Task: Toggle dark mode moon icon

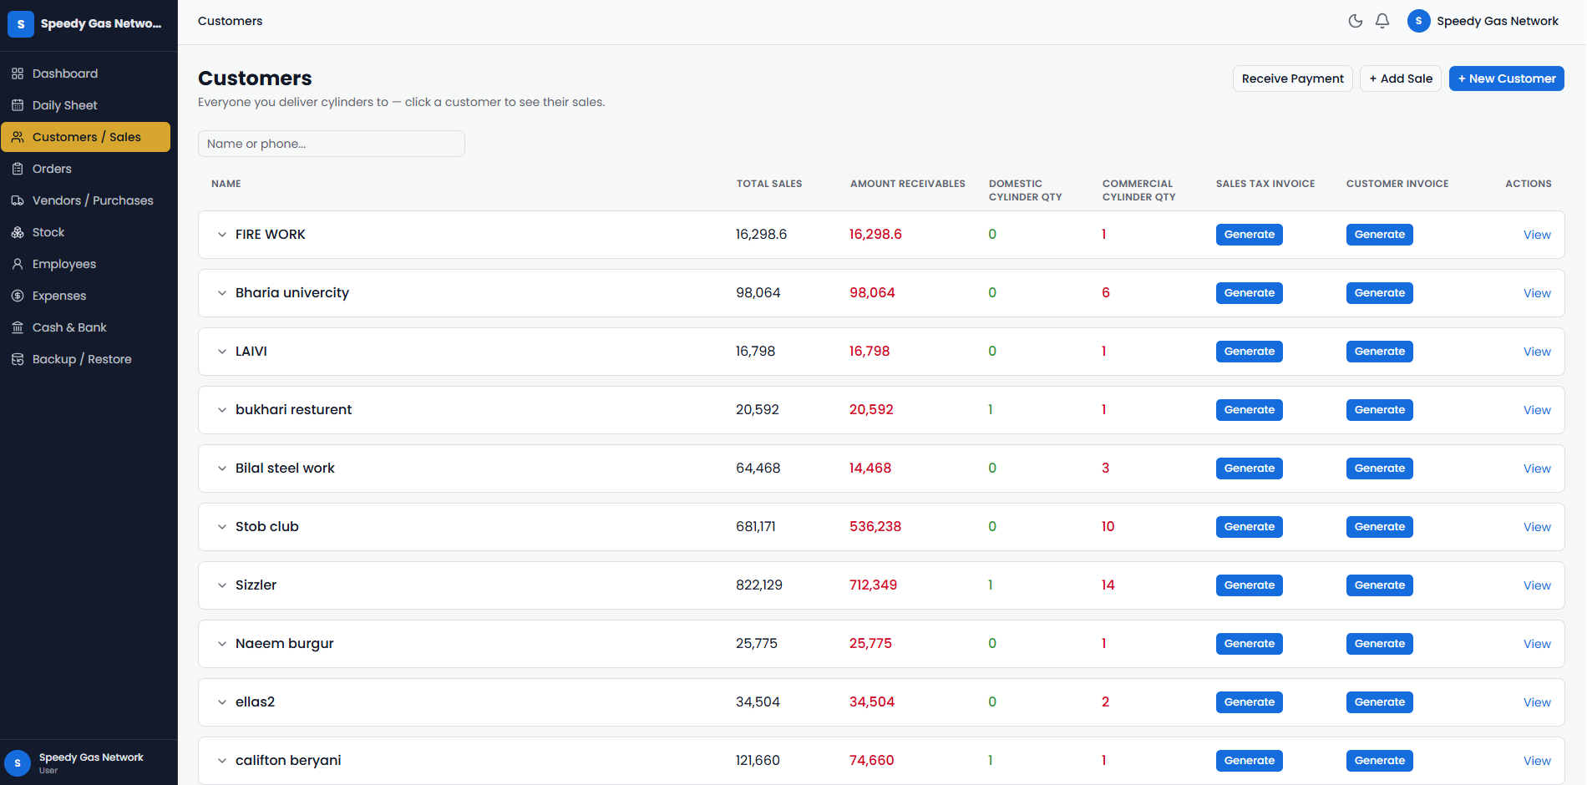Action: (1356, 21)
